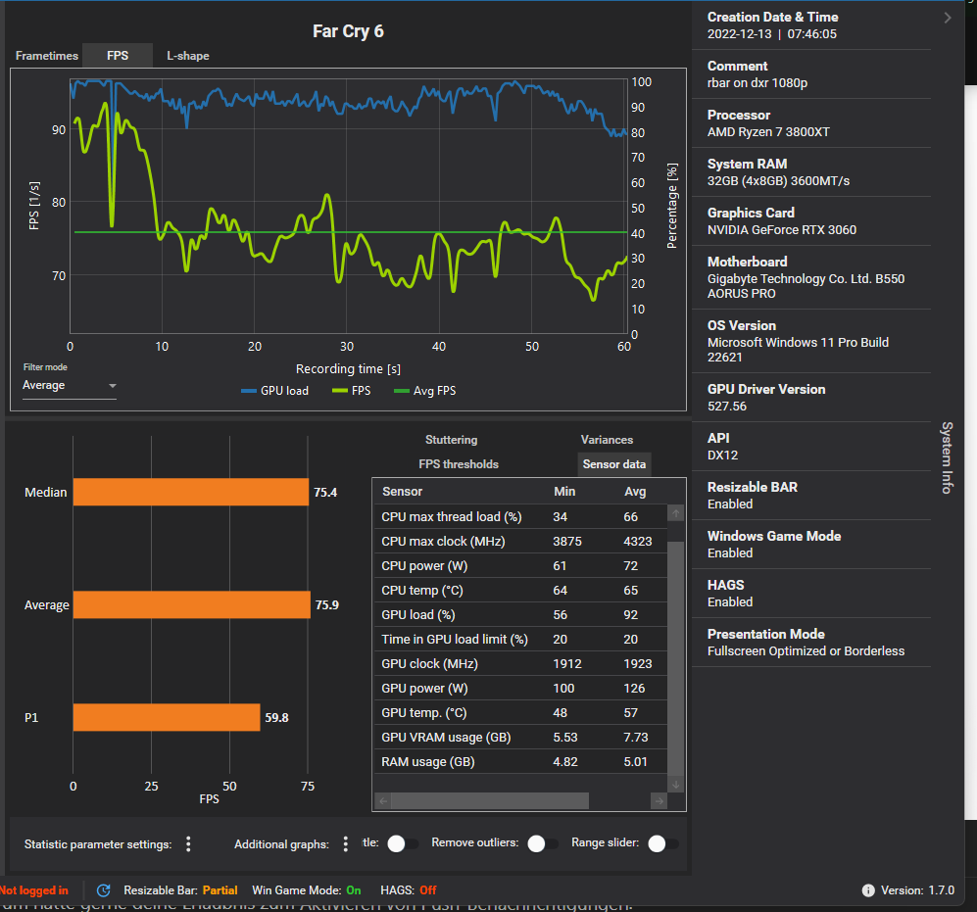Screen dimensions: 977x912
Task: Click scroll up arrow of sensor table
Action: coord(675,513)
